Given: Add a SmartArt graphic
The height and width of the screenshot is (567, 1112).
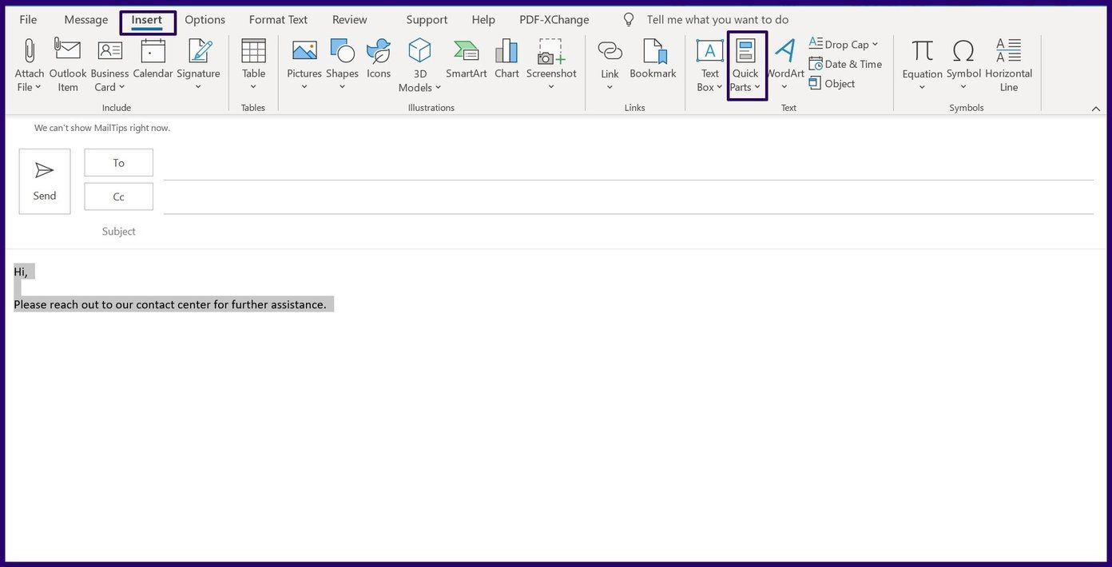Looking at the screenshot, I should pyautogui.click(x=467, y=59).
